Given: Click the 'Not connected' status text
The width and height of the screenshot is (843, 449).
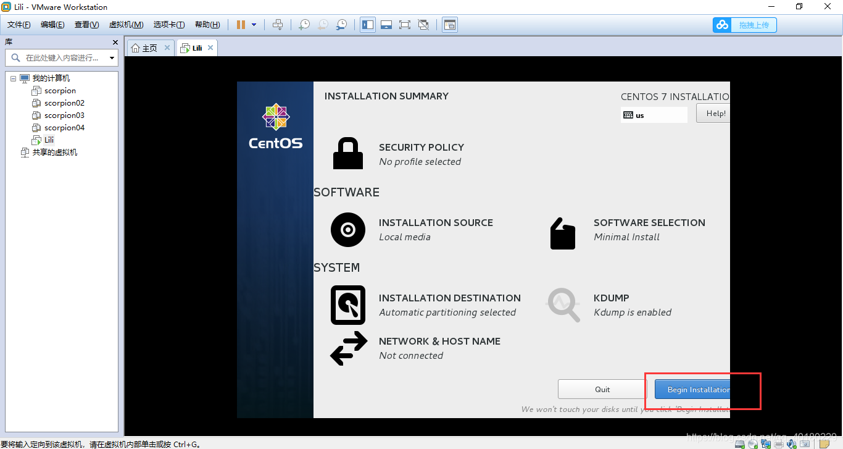Looking at the screenshot, I should 411,356.
